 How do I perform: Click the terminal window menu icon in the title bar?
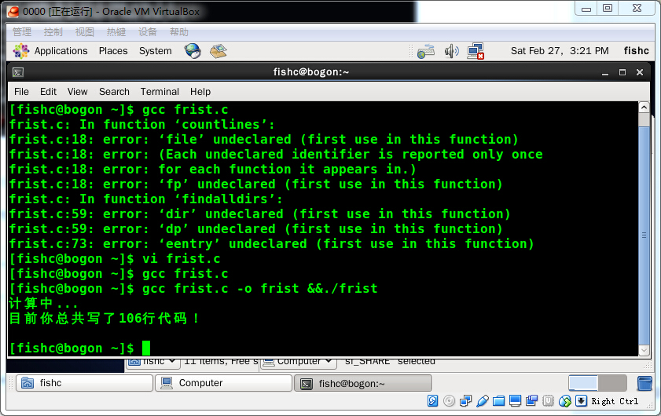coord(18,72)
